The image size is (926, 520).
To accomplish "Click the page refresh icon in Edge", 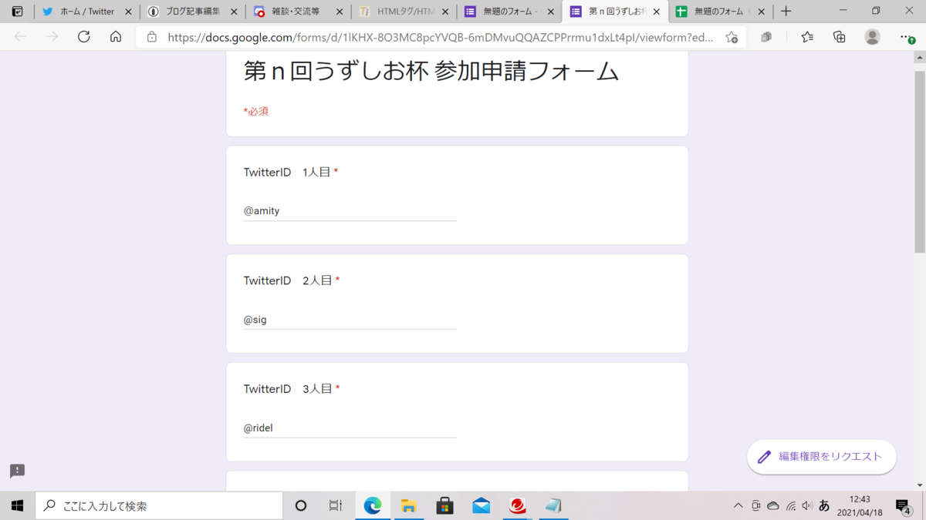I will 84,36.
